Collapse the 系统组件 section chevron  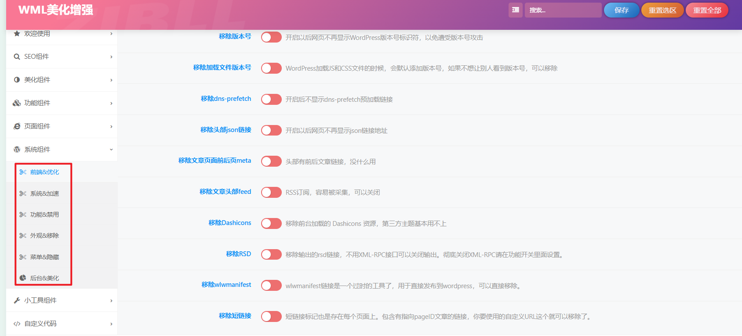[x=111, y=150]
